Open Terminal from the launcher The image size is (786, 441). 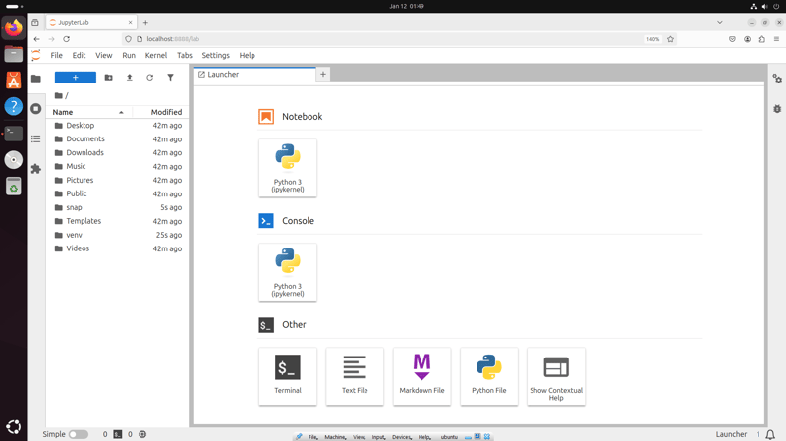click(288, 375)
